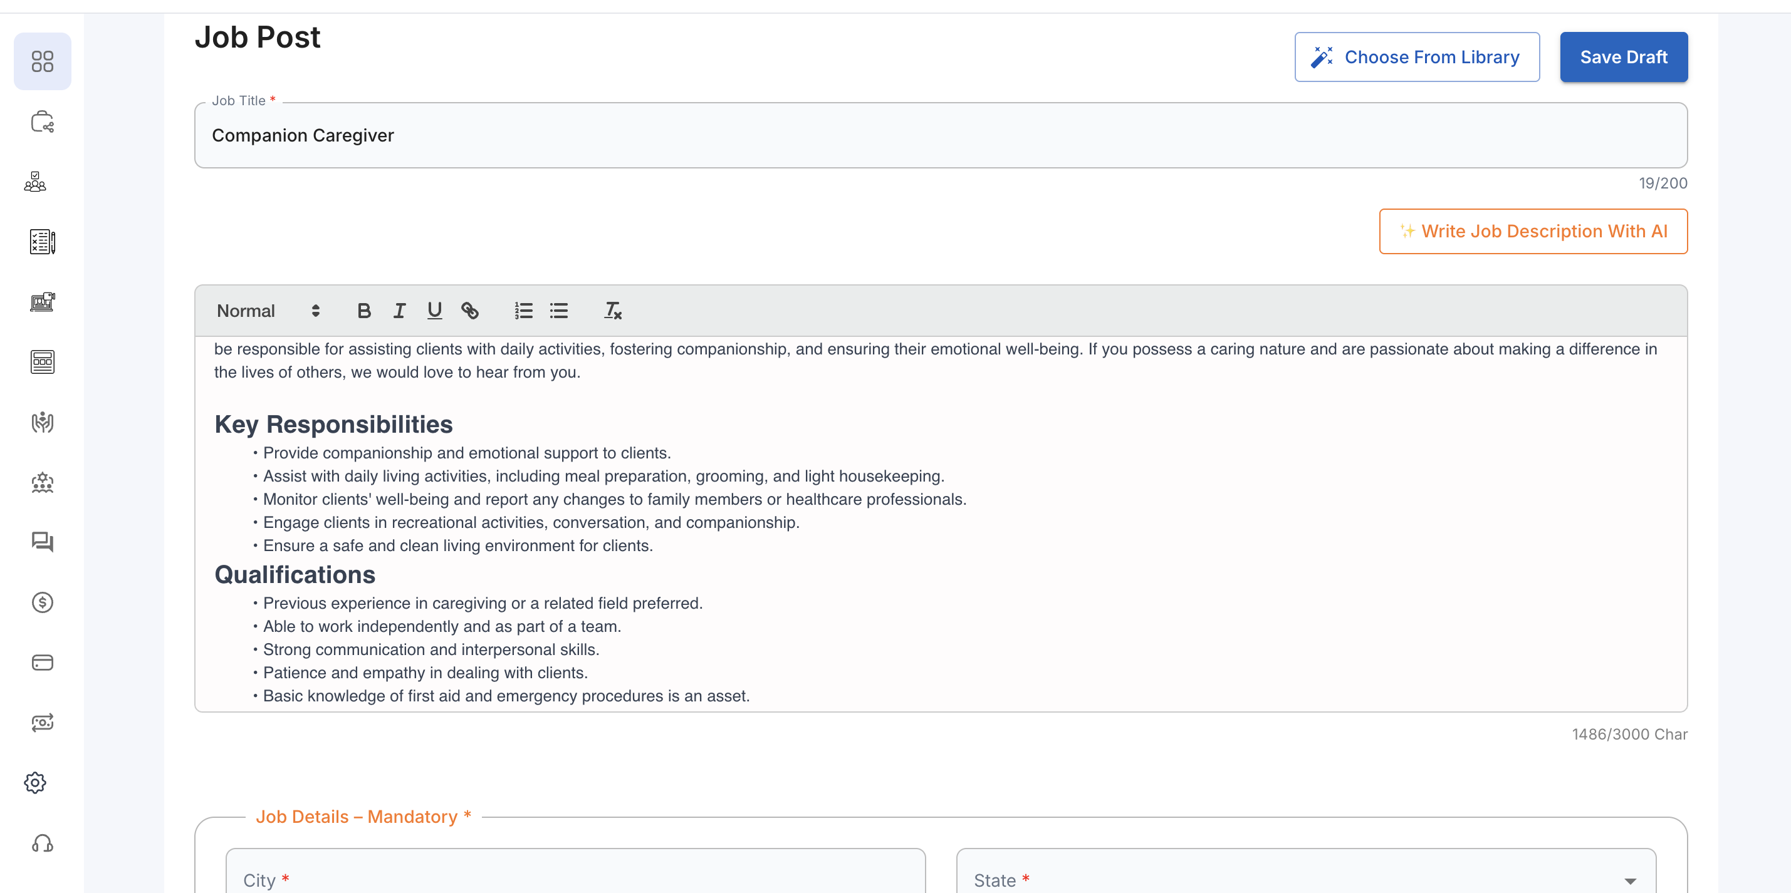
Task: Click the magic wand icon on Choose From Library
Action: pyautogui.click(x=1322, y=57)
